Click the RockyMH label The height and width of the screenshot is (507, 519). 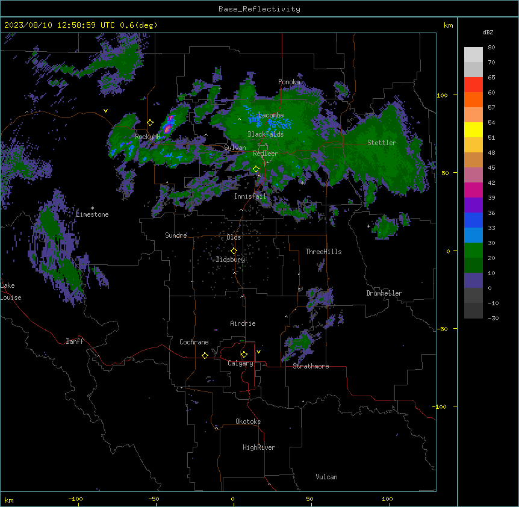pos(148,137)
